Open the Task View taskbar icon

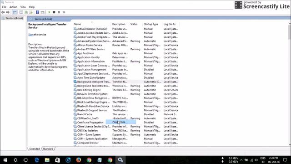(26, 160)
